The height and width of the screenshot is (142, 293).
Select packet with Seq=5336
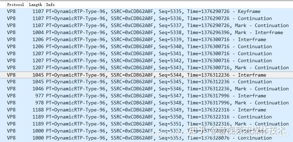146,18
